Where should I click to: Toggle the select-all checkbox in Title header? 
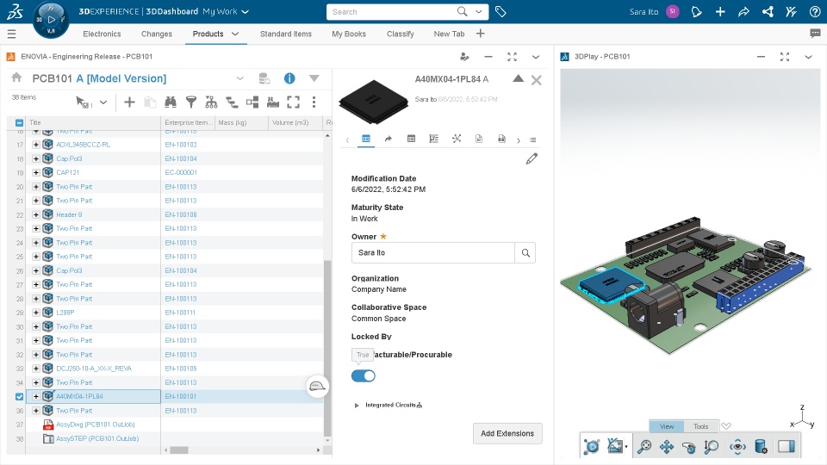[20, 123]
